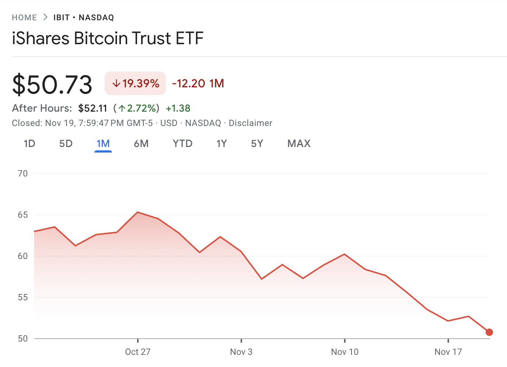Click the chevron between HOME and IBIT
Screen dimensions: 507x367
pyautogui.click(x=45, y=17)
